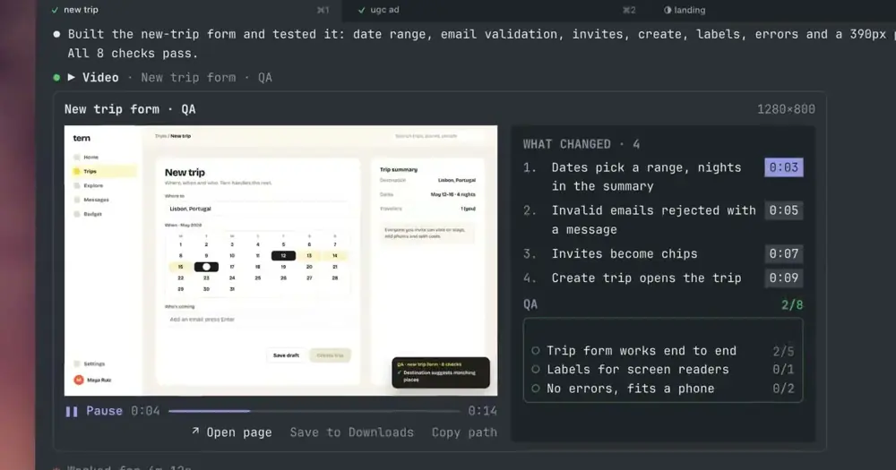The image size is (896, 470).
Task: Jump to the 0:03 timestamp marker
Action: [x=783, y=167]
